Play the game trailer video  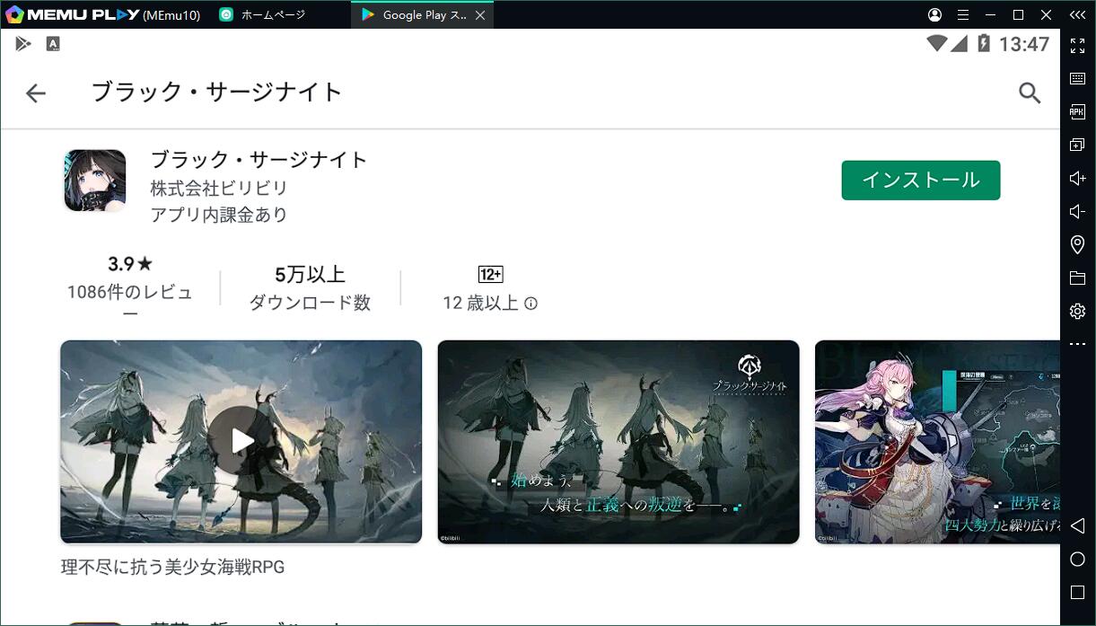pos(241,441)
